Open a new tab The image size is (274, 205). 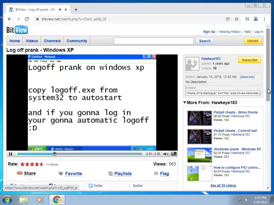[76, 10]
